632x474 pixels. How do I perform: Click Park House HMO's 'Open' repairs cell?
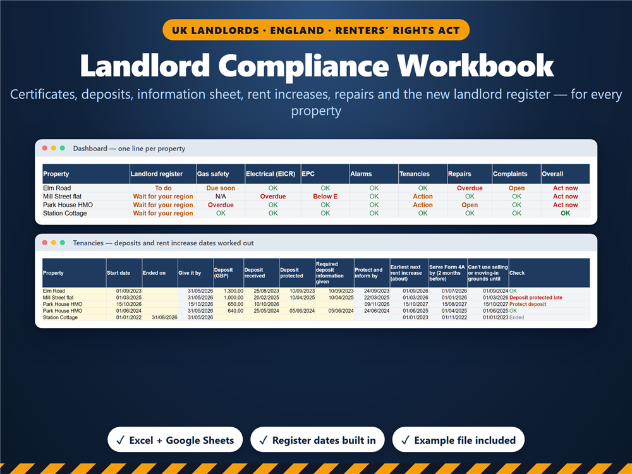click(470, 205)
